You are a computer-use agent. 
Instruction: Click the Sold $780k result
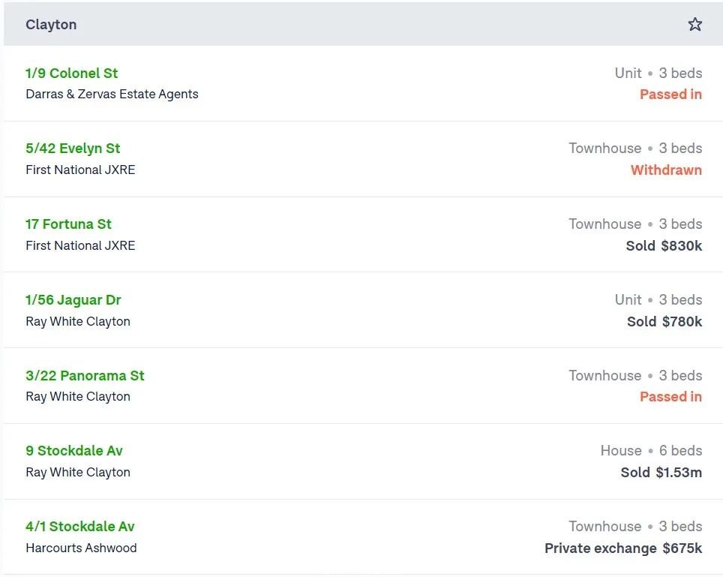click(664, 321)
